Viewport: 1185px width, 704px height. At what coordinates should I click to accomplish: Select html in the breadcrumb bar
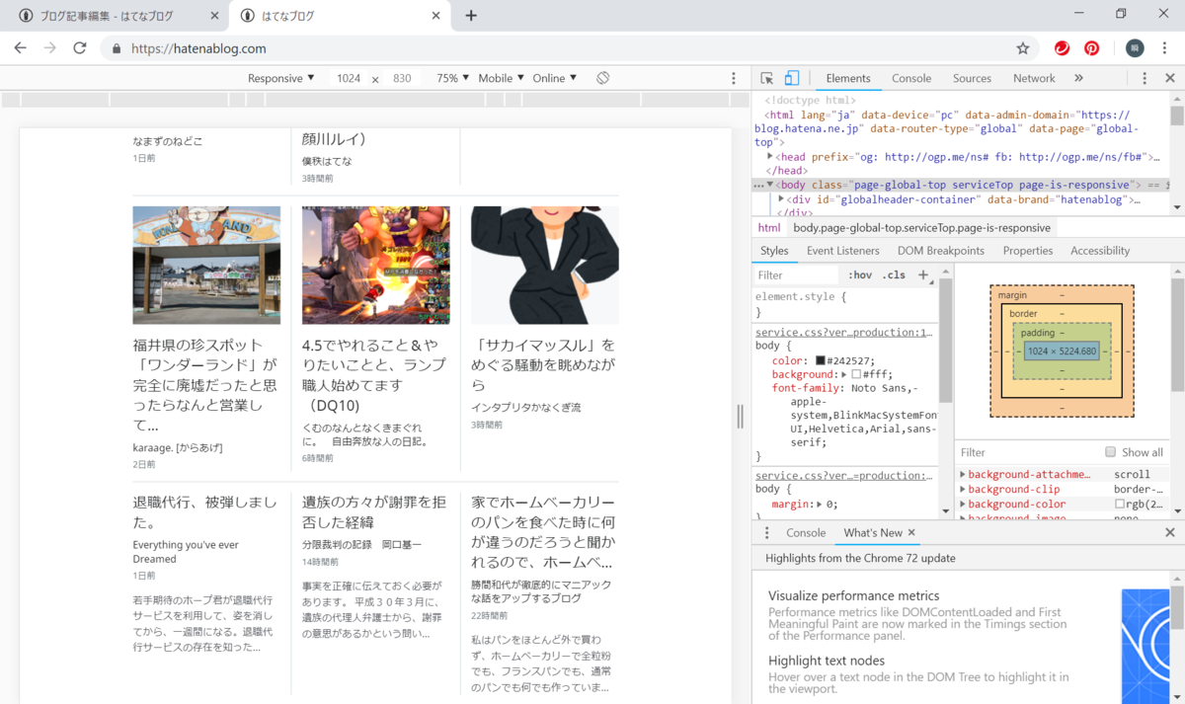click(769, 227)
